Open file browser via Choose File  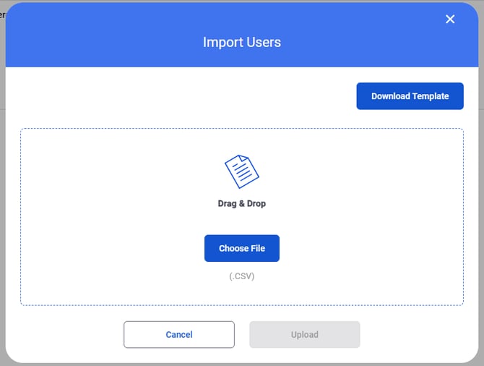pyautogui.click(x=241, y=248)
